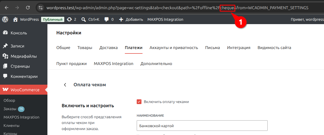
Task: Click the Включить и настроить heading
Action: 88,106
